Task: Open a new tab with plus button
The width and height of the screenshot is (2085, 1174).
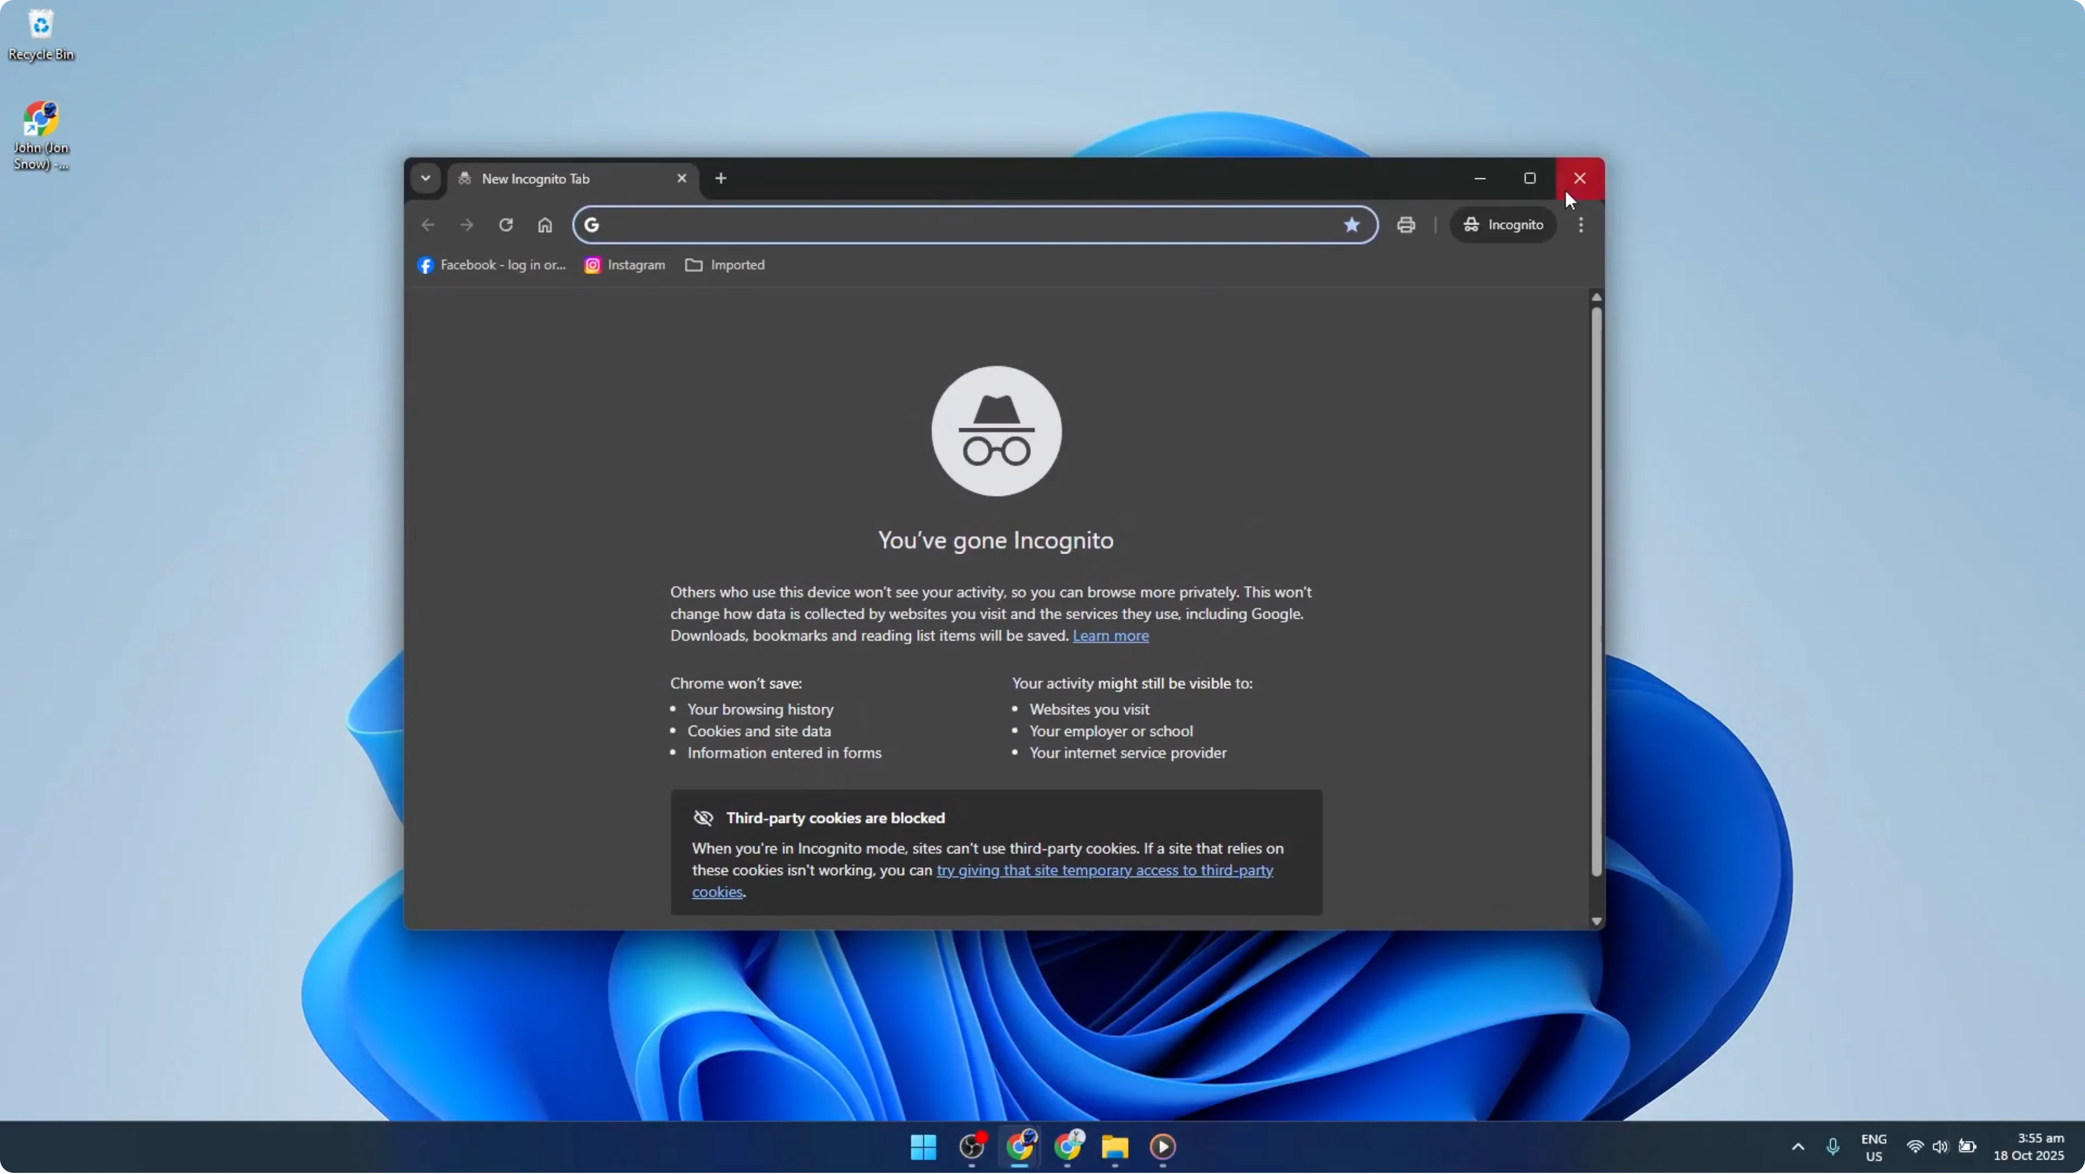Action: [720, 178]
